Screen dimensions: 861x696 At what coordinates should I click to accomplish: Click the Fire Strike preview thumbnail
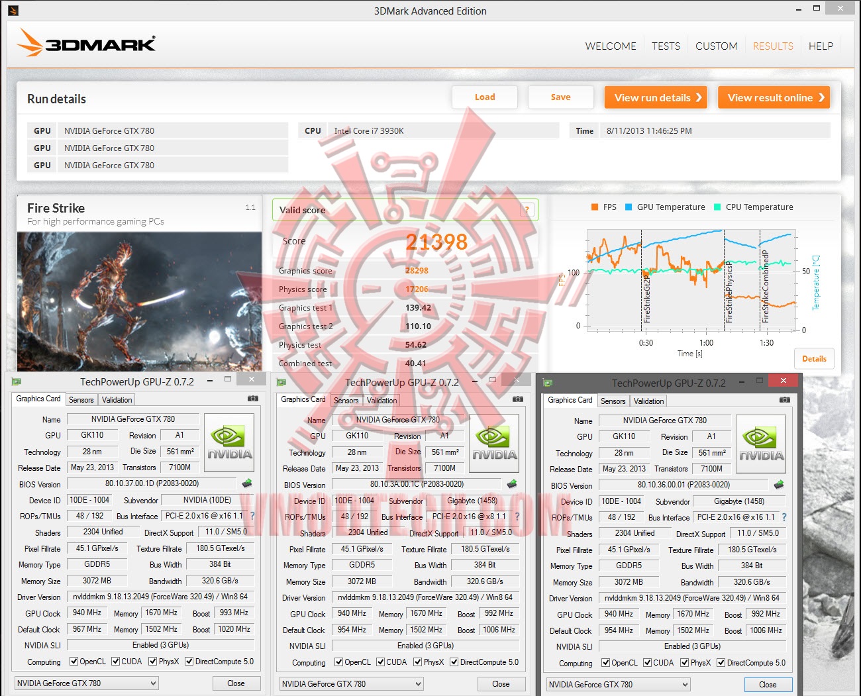coord(139,301)
